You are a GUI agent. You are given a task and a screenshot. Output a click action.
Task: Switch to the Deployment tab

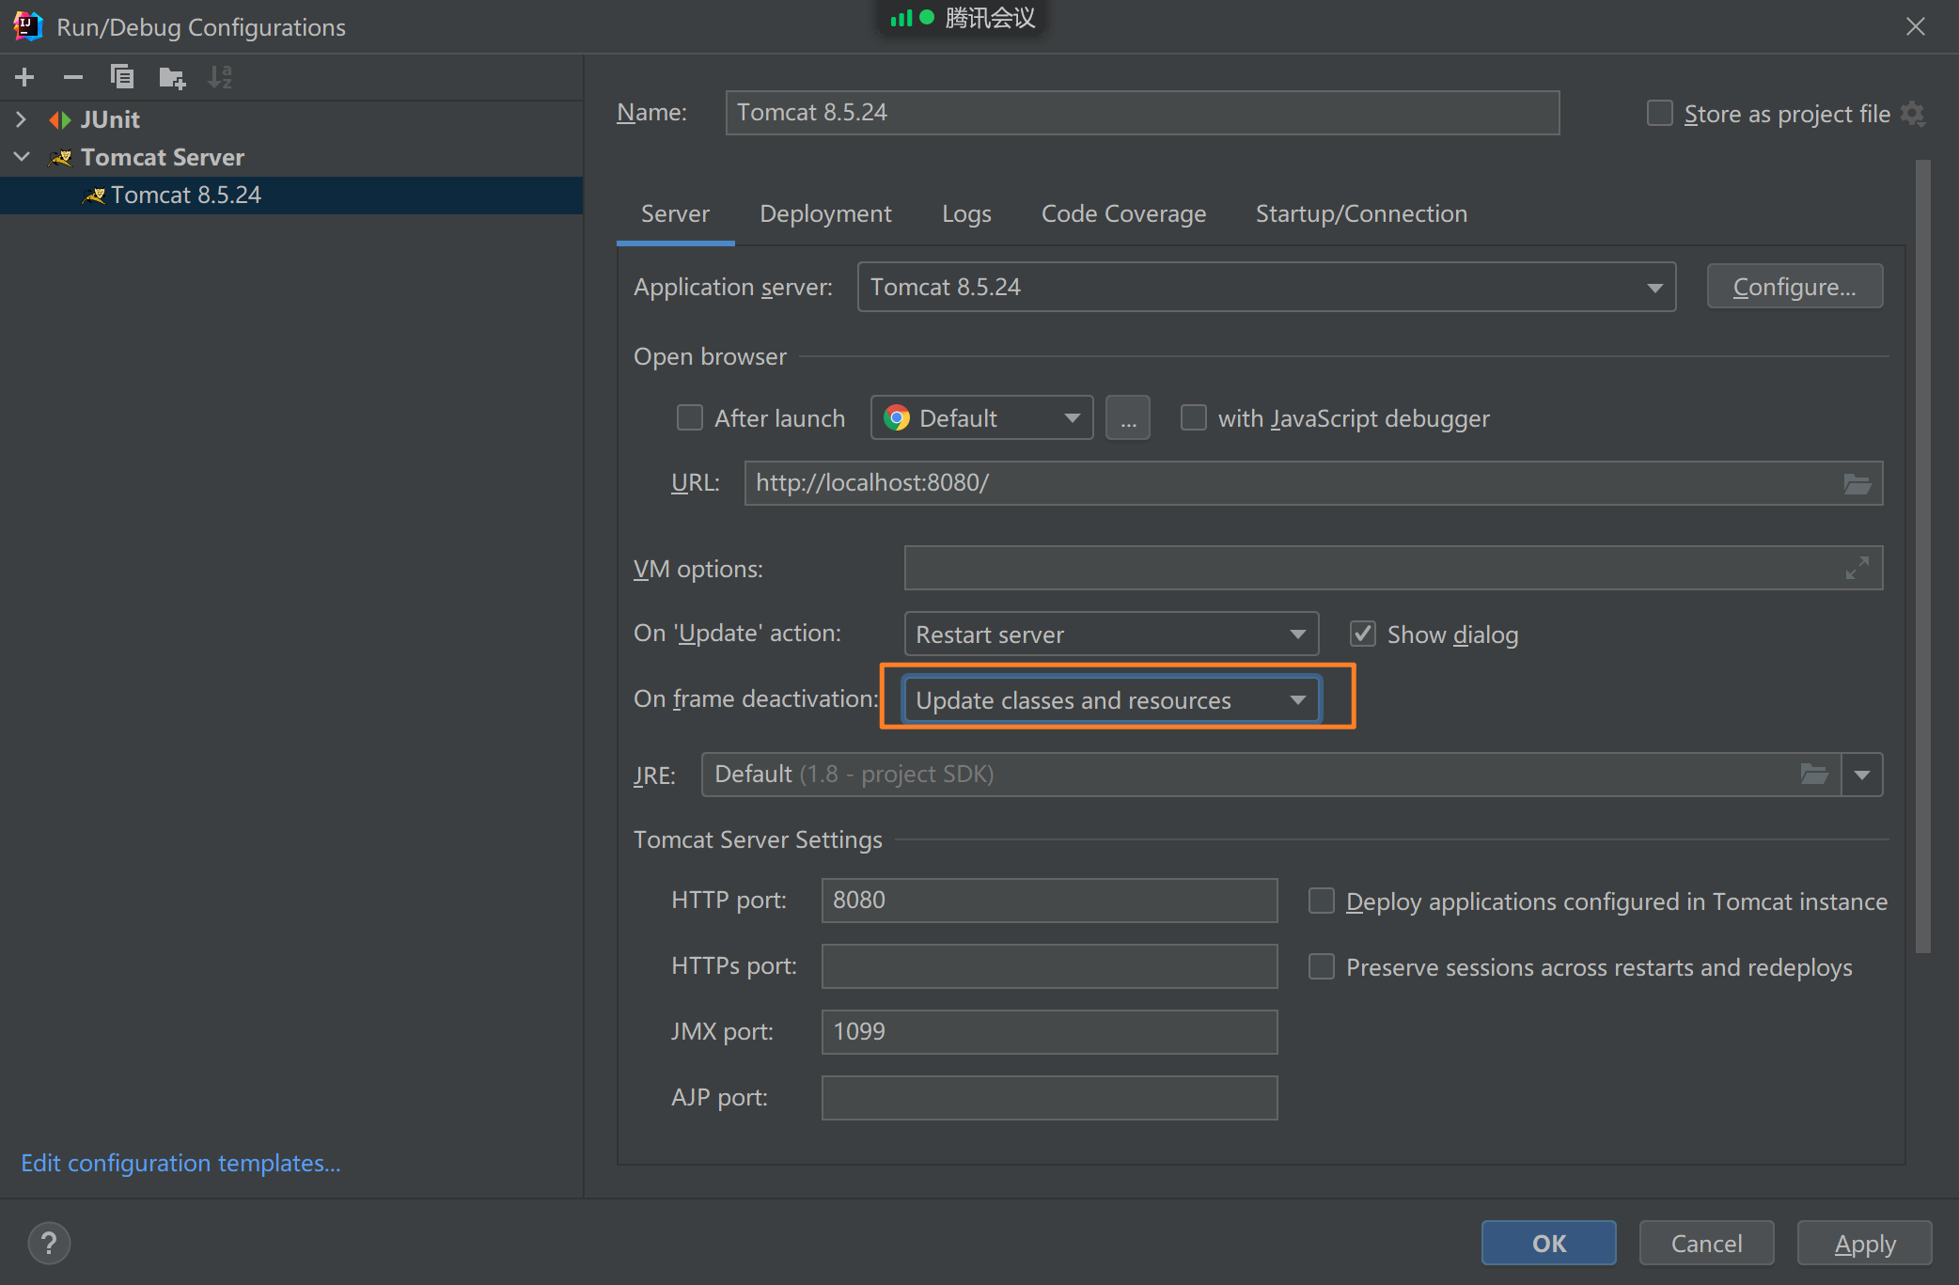point(825,214)
